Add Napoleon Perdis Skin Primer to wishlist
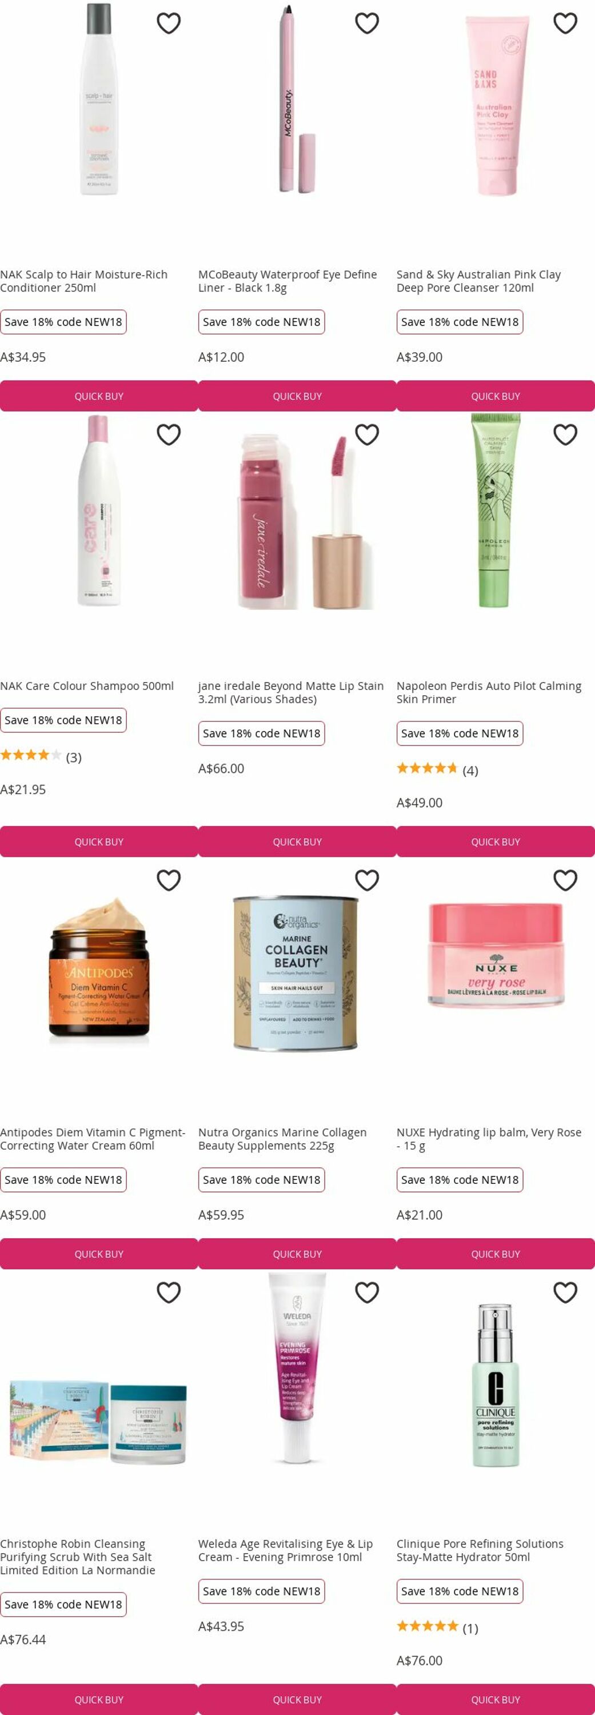This screenshot has width=595, height=1715. point(565,434)
